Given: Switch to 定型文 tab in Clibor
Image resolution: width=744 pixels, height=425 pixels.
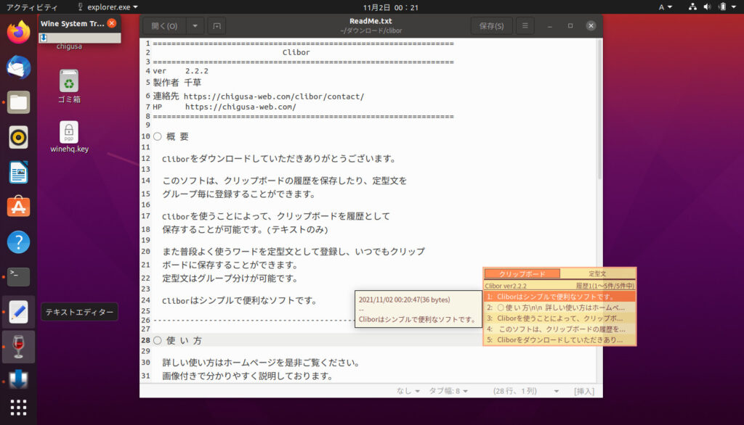Looking at the screenshot, I should click(x=597, y=274).
